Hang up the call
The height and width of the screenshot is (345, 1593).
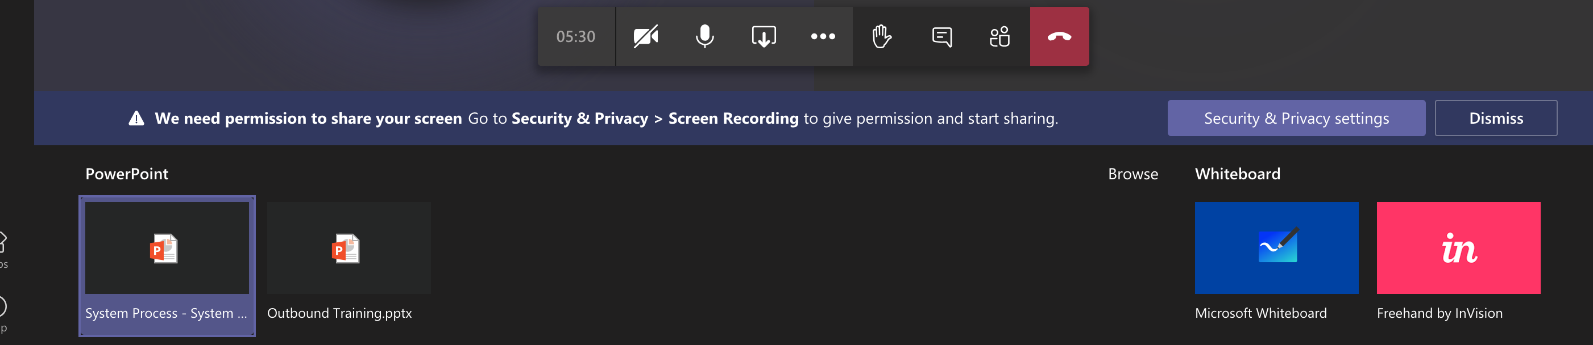[1059, 36]
